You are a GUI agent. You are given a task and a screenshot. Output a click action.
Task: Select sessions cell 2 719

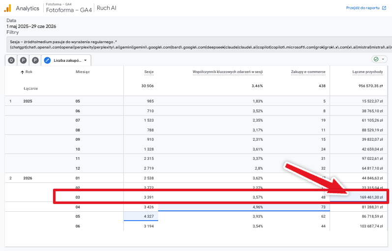click(x=149, y=169)
